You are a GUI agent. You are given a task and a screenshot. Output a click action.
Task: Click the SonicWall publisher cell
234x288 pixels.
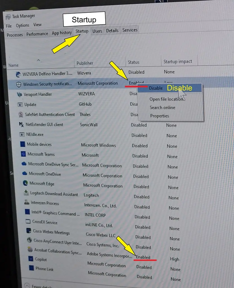pos(89,125)
